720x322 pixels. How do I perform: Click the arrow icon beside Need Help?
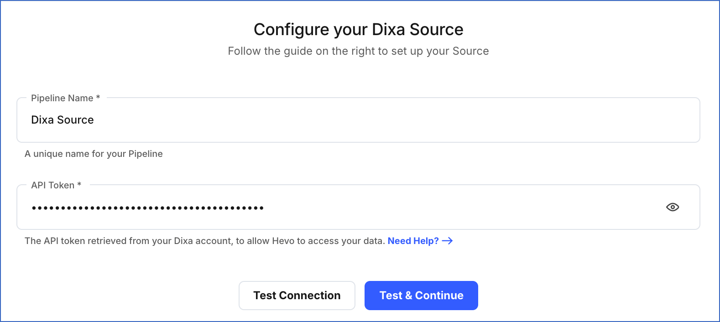(448, 241)
